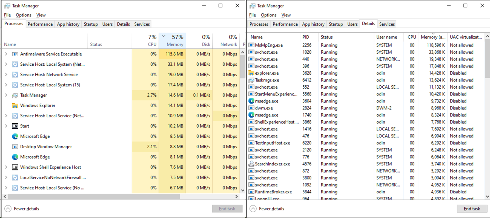Expand Antimalware Service Executable process group
The width and height of the screenshot is (490, 218).
pyautogui.click(x=6, y=54)
